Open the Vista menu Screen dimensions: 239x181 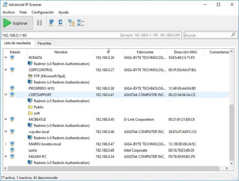coord(23,12)
